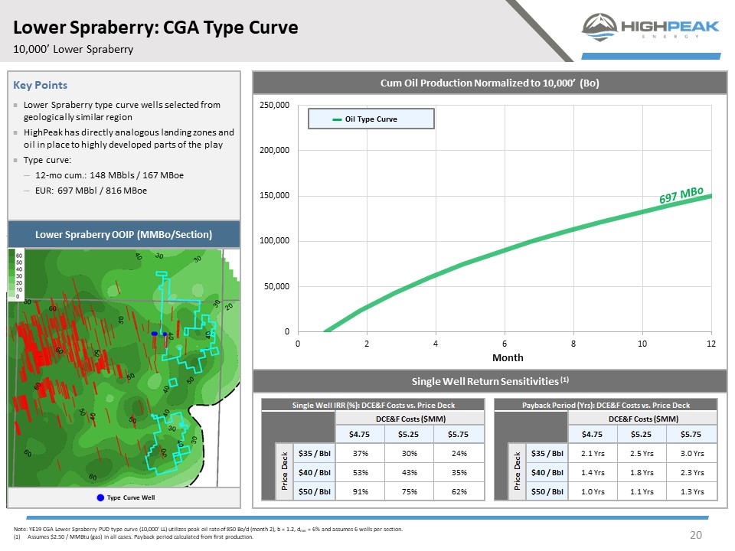Screen dimensions: 735x551
Task: Click the Payback Period table title
Action: (x=606, y=405)
